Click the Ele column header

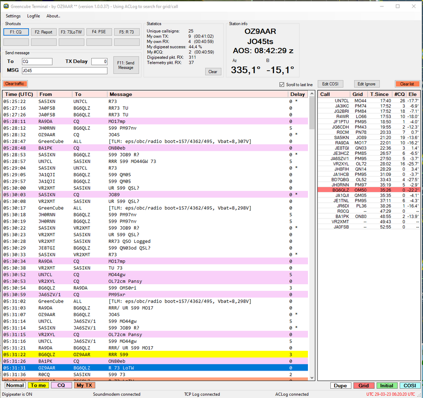tap(413, 94)
